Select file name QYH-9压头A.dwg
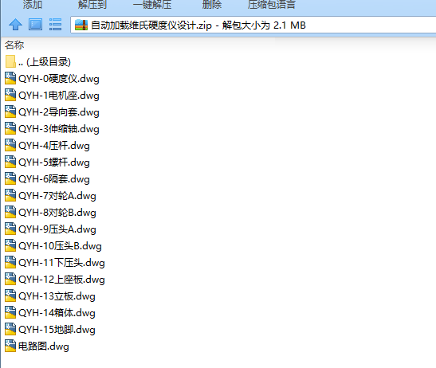This screenshot has width=436, height=368. pos(57,229)
